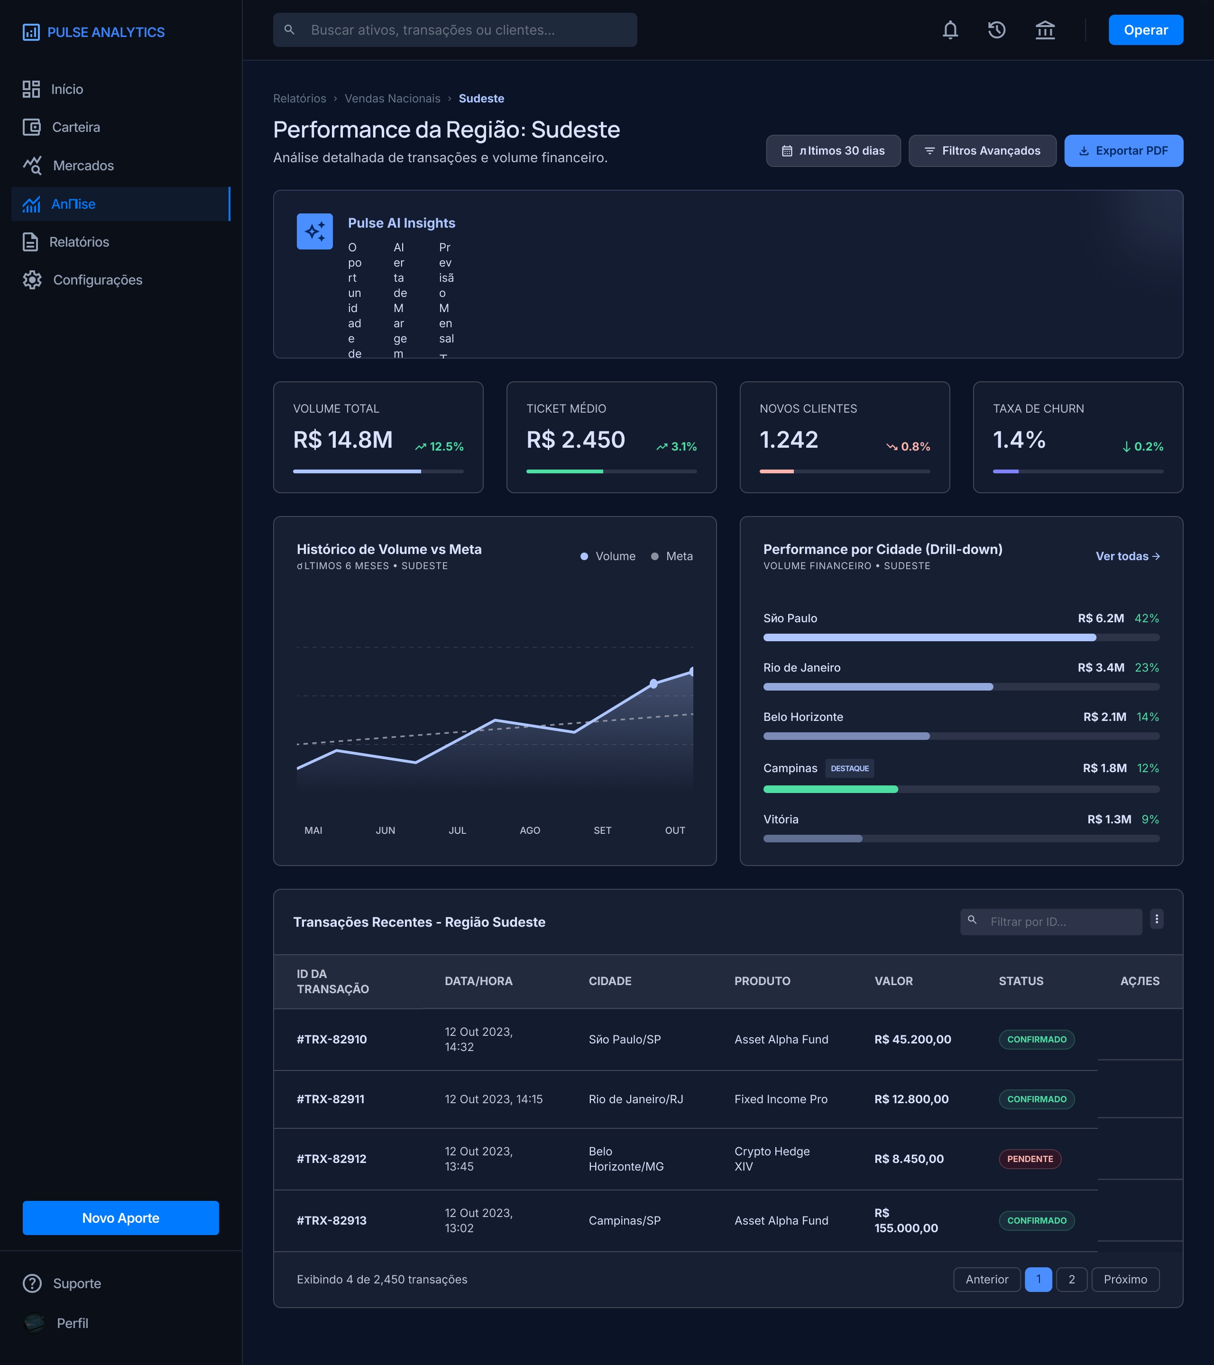Expand Filtros Avançados options

click(982, 151)
